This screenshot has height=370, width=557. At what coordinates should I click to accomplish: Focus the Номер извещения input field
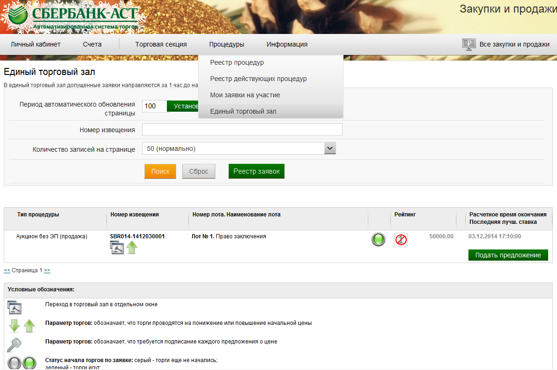click(x=242, y=130)
